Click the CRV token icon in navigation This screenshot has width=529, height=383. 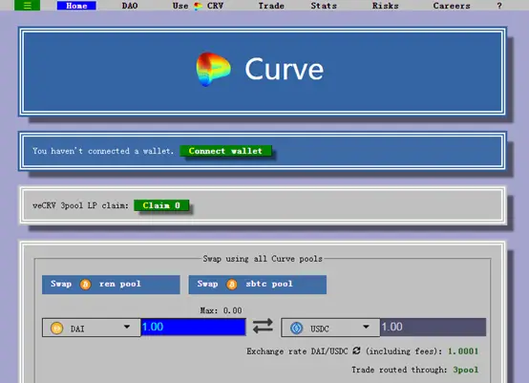point(198,6)
